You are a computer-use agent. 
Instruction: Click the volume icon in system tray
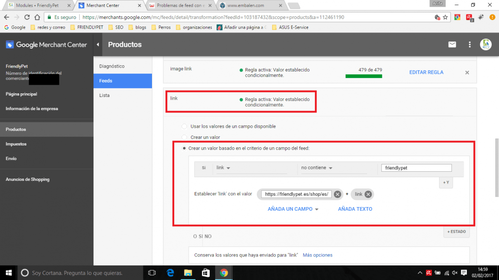click(455, 273)
